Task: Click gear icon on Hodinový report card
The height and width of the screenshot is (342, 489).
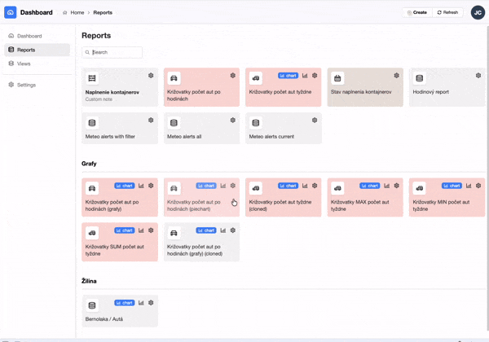Action: pyautogui.click(x=478, y=76)
